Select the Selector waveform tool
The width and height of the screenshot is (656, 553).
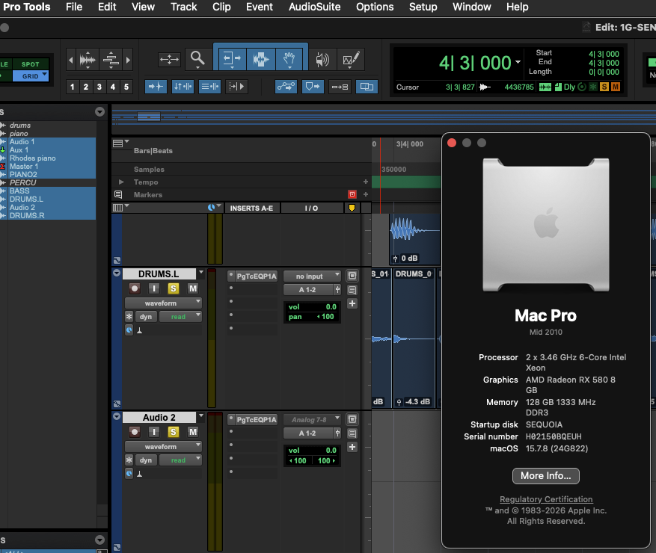point(260,59)
